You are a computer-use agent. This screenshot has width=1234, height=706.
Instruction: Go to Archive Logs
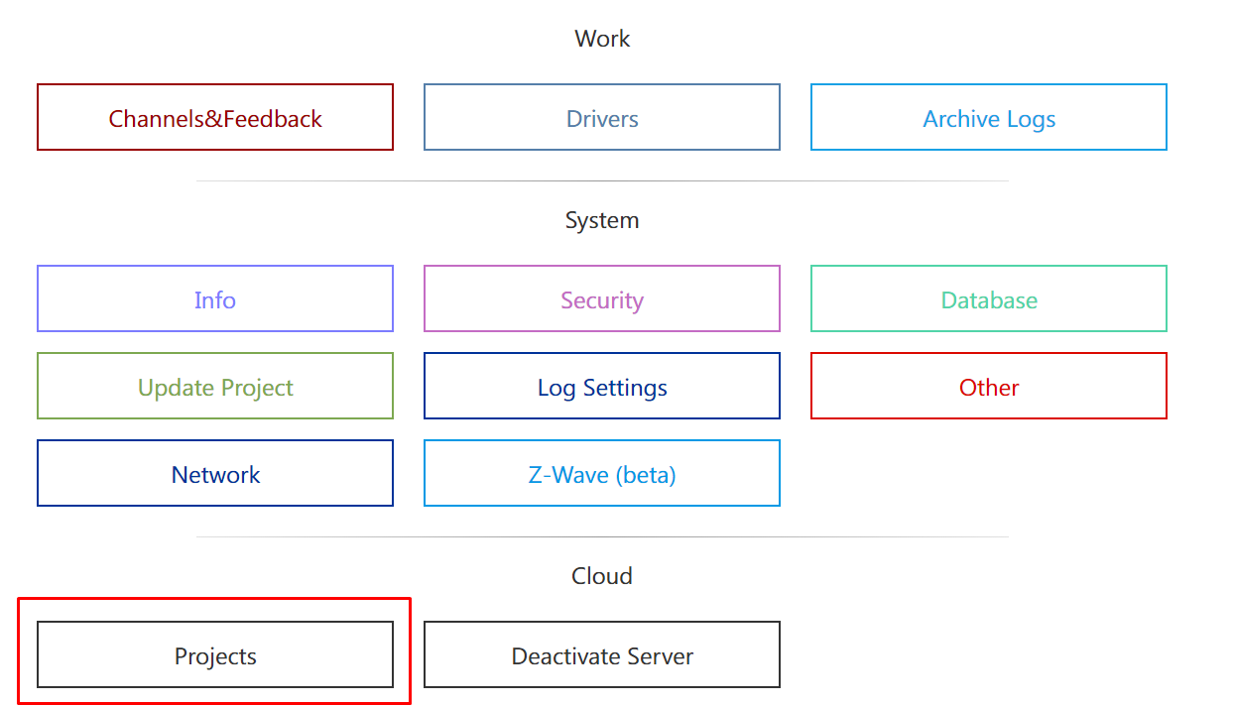[x=988, y=118]
